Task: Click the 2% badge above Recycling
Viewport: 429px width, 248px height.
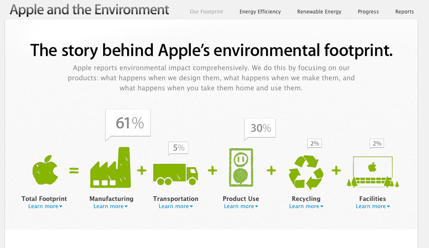Action: (x=314, y=143)
